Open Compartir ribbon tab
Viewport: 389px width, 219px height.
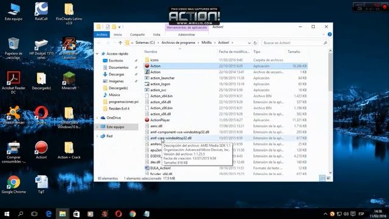(137, 35)
